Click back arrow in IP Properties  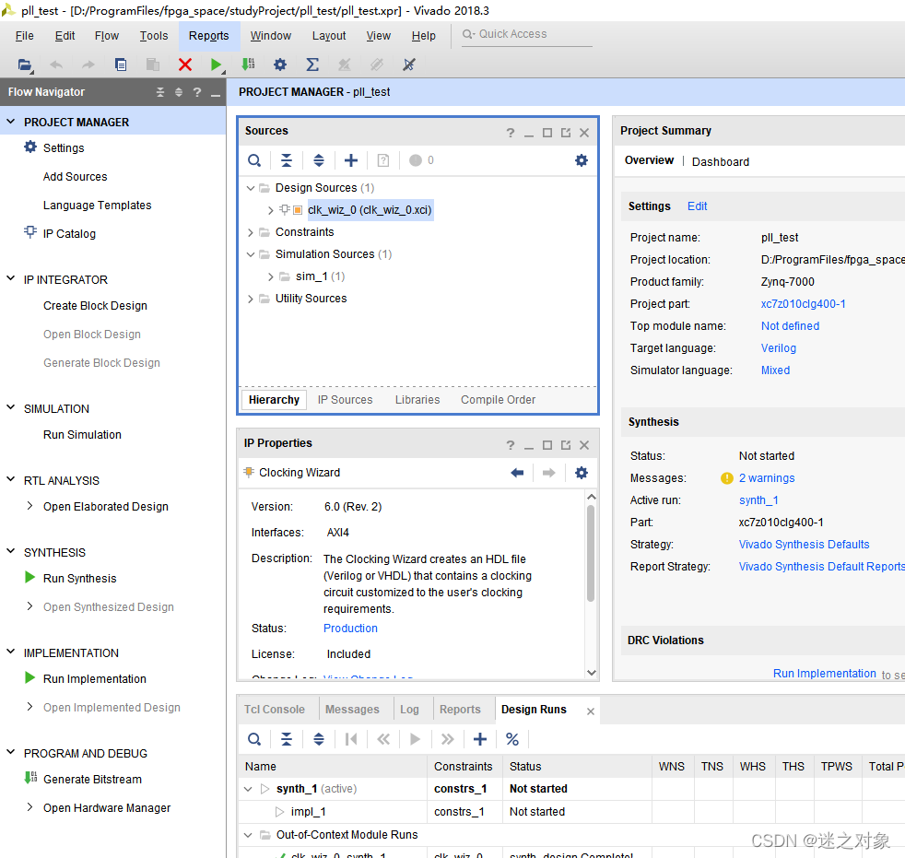click(517, 473)
